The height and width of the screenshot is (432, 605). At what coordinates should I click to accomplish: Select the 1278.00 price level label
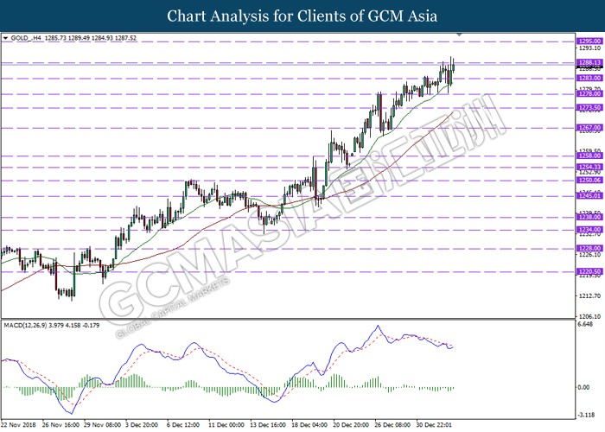pyautogui.click(x=589, y=93)
